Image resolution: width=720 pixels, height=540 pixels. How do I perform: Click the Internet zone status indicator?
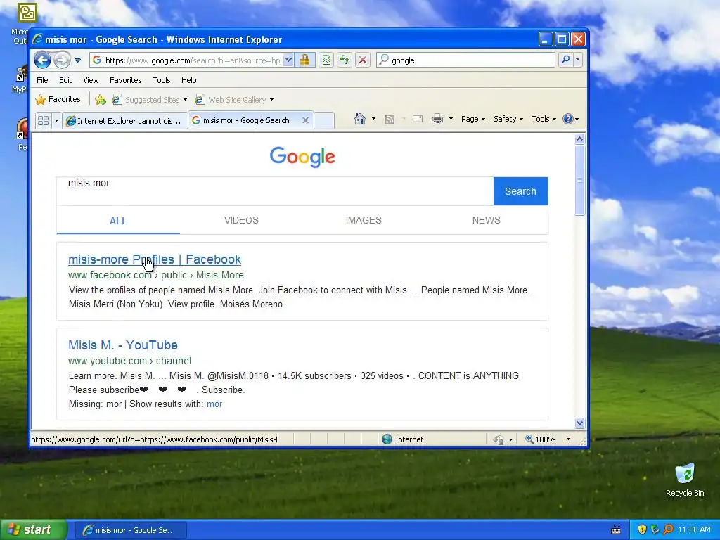click(x=402, y=439)
